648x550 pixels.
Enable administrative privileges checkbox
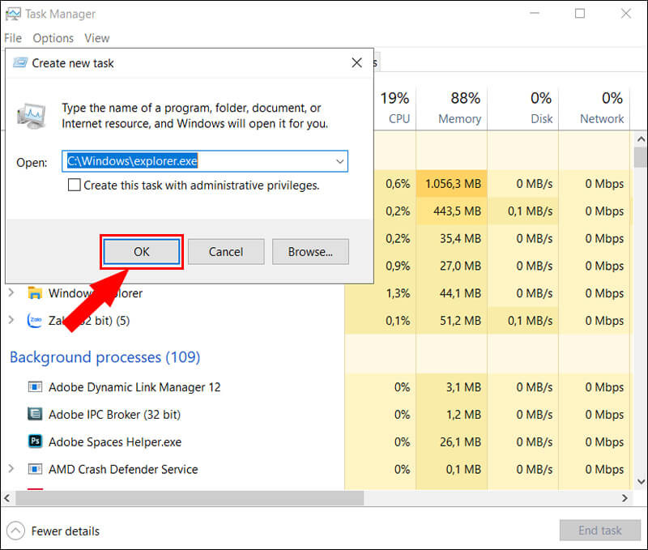pos(75,185)
